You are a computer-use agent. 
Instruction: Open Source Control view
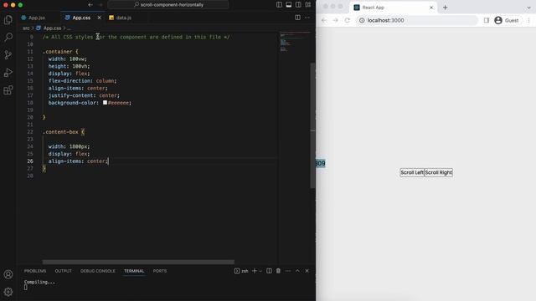tap(8, 54)
